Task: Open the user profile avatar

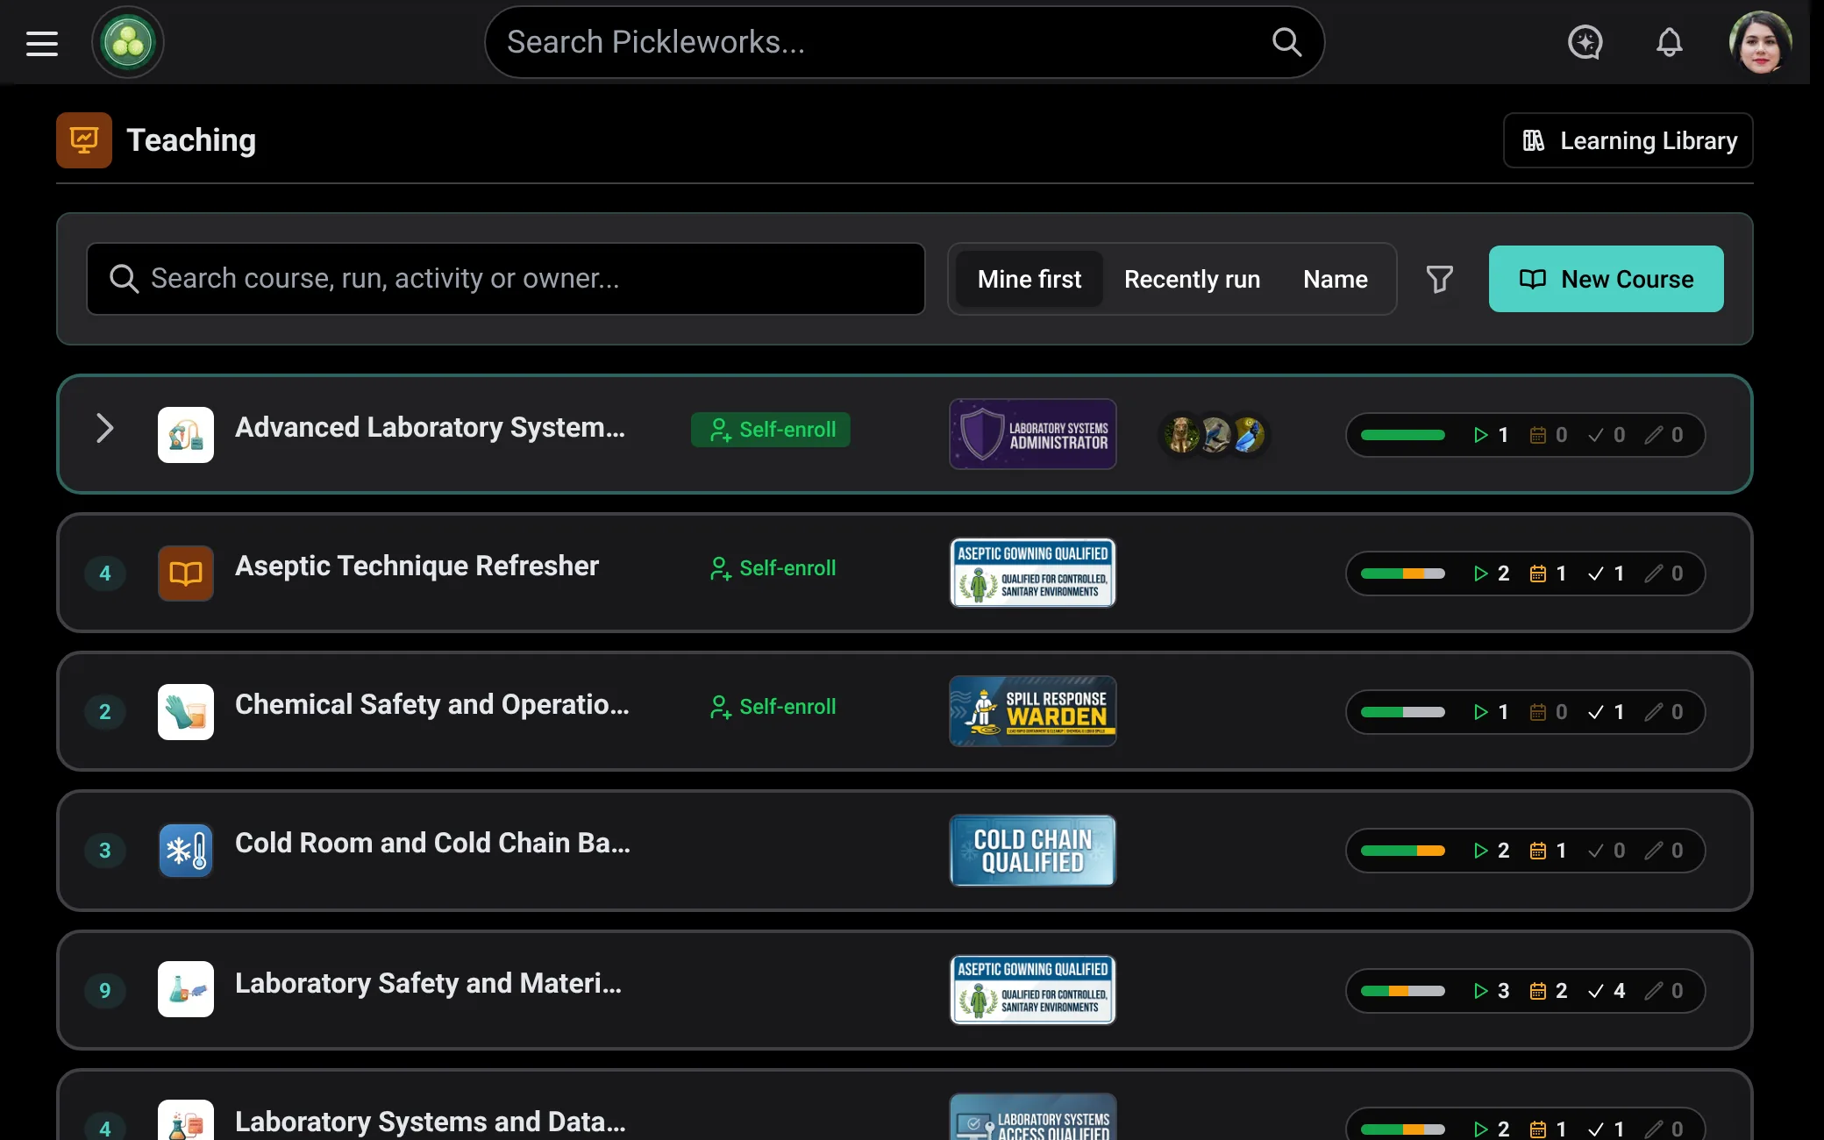Action: (x=1759, y=42)
